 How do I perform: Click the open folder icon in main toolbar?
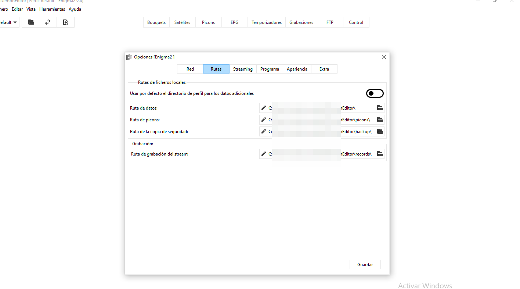coord(31,22)
